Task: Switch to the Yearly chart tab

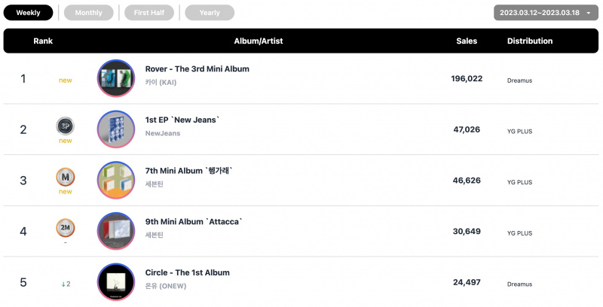Action: tap(210, 13)
